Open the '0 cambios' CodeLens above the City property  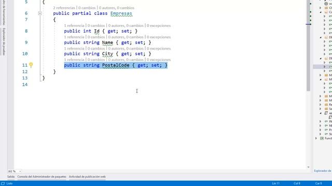(96, 48)
